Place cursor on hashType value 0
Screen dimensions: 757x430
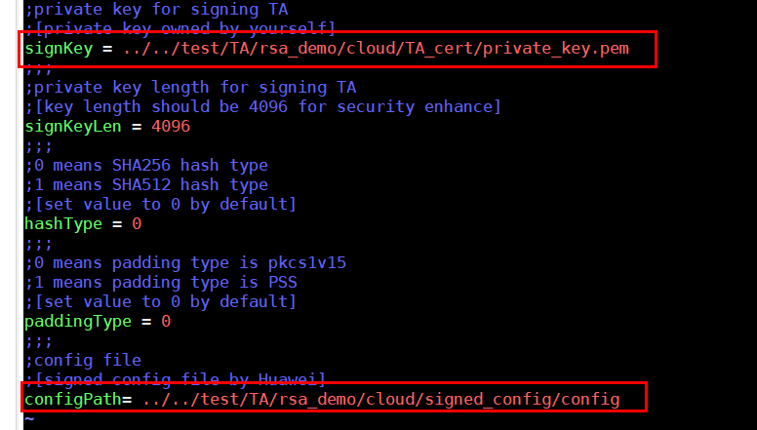point(137,224)
